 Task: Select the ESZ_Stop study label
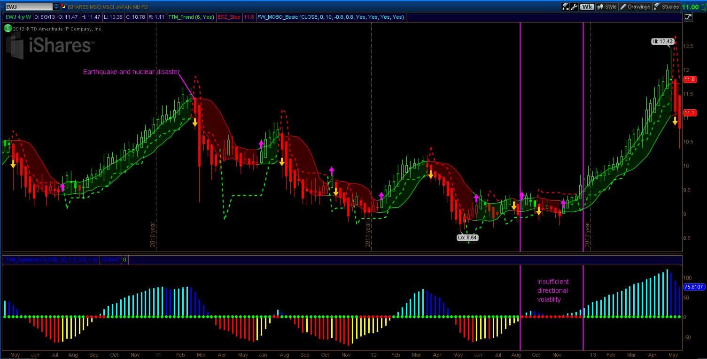coord(229,17)
